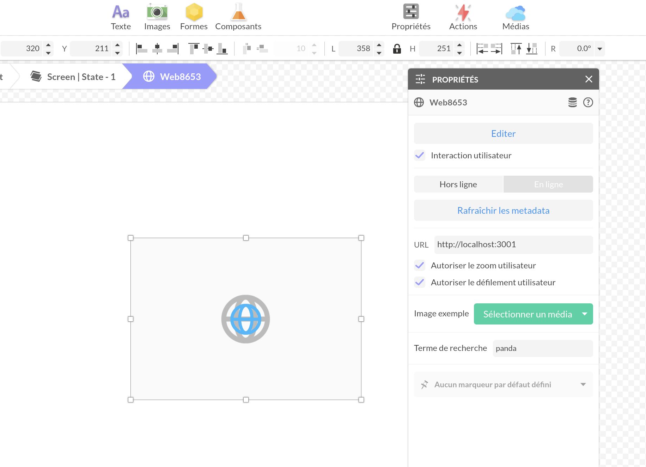Open the Images camera tool
The image size is (646, 467).
(x=157, y=17)
